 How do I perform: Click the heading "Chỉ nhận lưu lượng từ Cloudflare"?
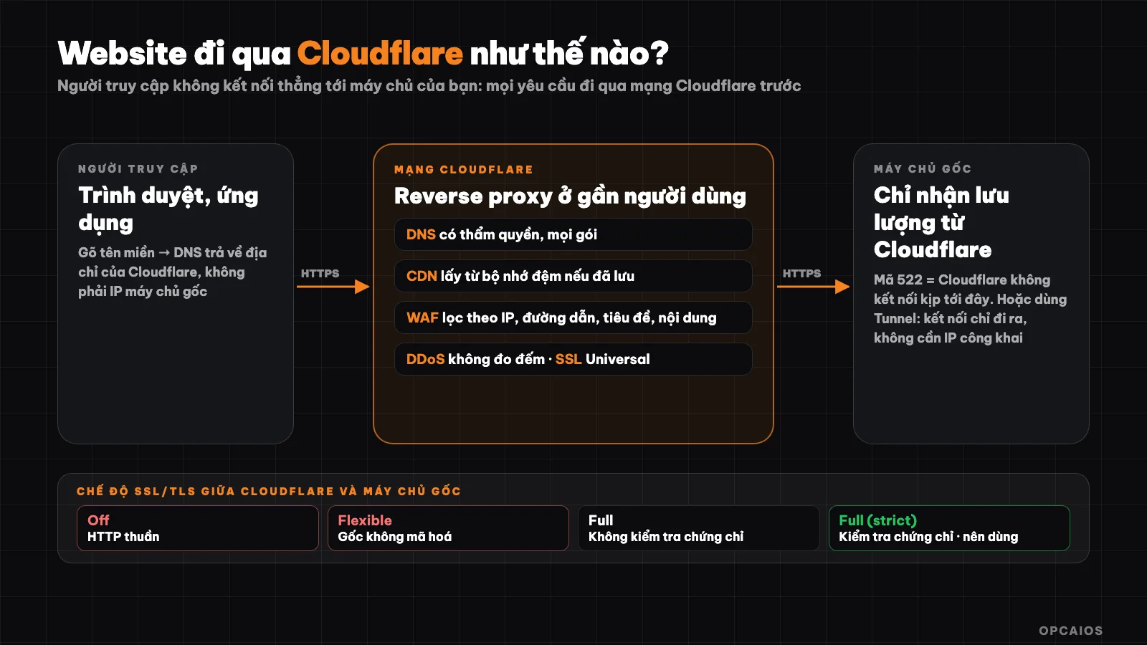941,222
